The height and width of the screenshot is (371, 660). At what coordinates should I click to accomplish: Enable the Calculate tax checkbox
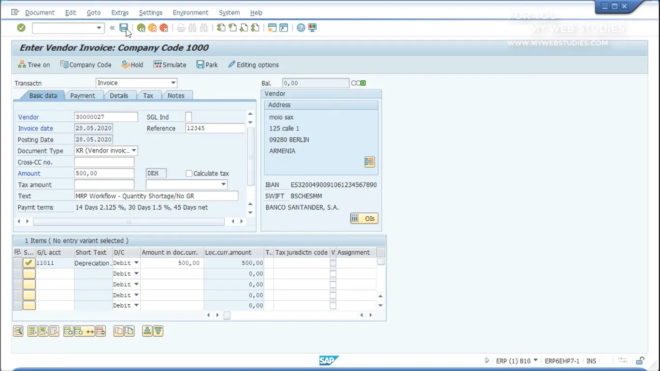point(189,173)
